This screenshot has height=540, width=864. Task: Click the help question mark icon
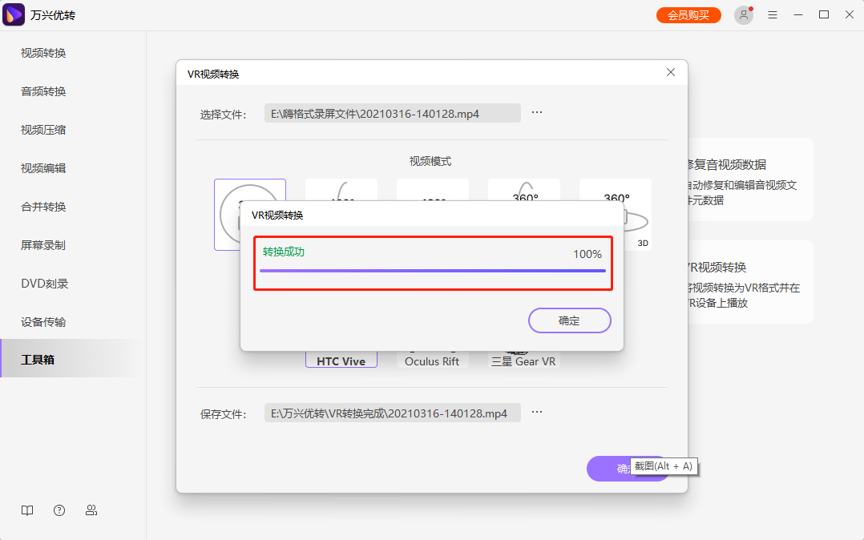coord(59,510)
